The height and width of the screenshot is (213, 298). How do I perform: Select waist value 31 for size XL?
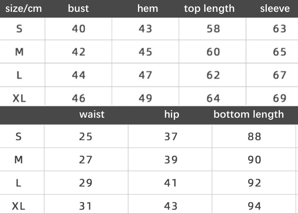(85, 206)
